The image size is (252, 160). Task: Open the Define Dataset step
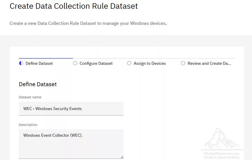coord(39,63)
